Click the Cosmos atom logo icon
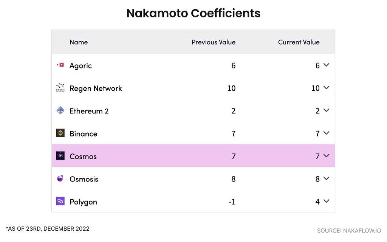The height and width of the screenshot is (242, 387). (60, 156)
